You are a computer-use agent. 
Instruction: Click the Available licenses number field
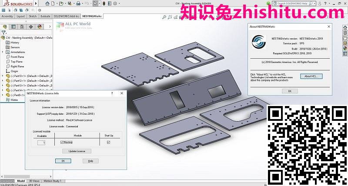41,143
